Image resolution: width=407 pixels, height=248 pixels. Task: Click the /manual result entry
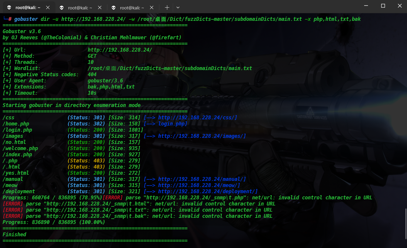(13, 179)
